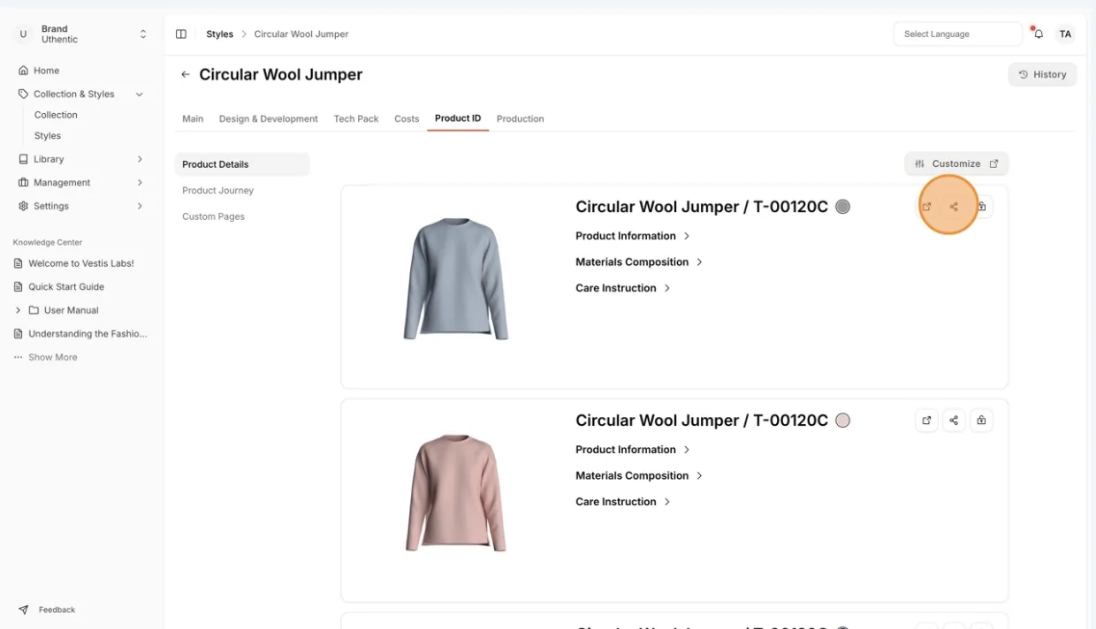The width and height of the screenshot is (1096, 629).
Task: Click the Management briefcase icon
Action: click(x=23, y=182)
